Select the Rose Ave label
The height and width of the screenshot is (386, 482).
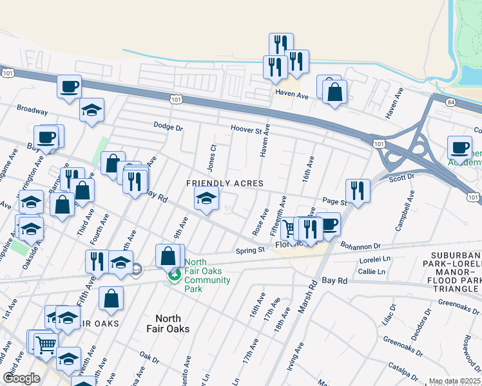pyautogui.click(x=260, y=222)
